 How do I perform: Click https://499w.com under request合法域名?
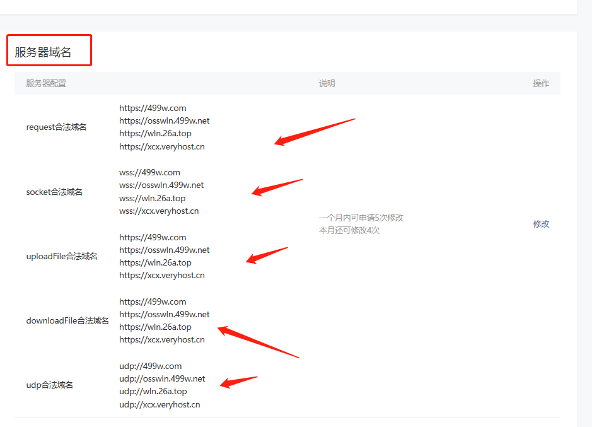[x=153, y=108]
